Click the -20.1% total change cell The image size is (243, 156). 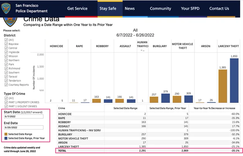point(235,151)
